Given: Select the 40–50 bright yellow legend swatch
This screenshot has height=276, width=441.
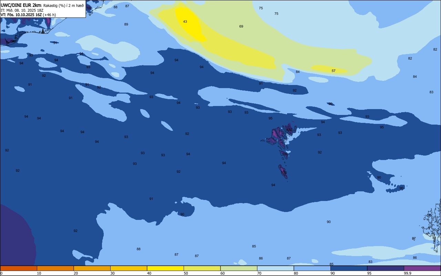Looking at the screenshot, I should pos(165,268).
